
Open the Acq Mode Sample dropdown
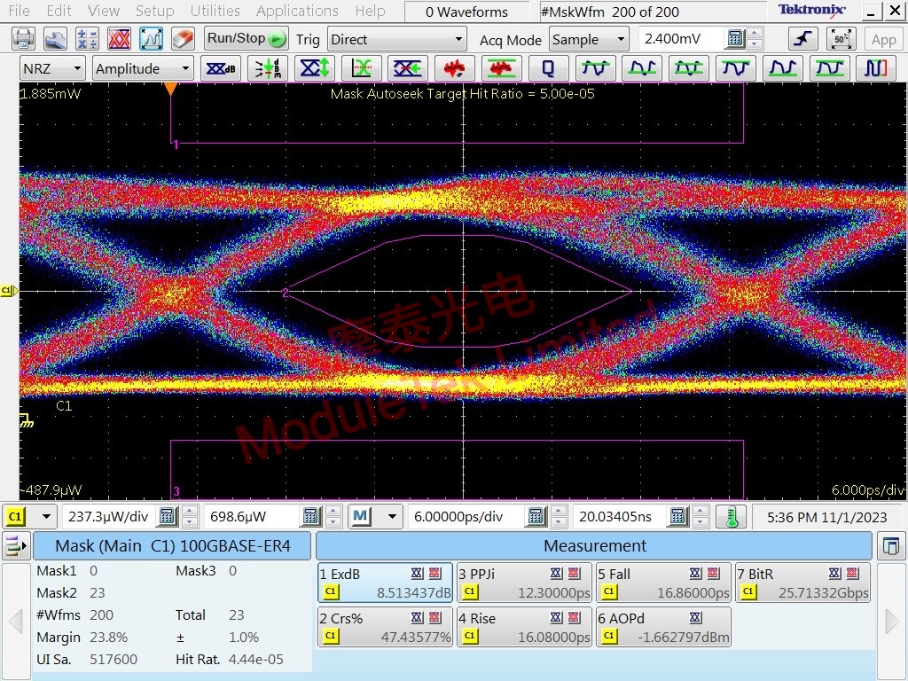pos(589,39)
